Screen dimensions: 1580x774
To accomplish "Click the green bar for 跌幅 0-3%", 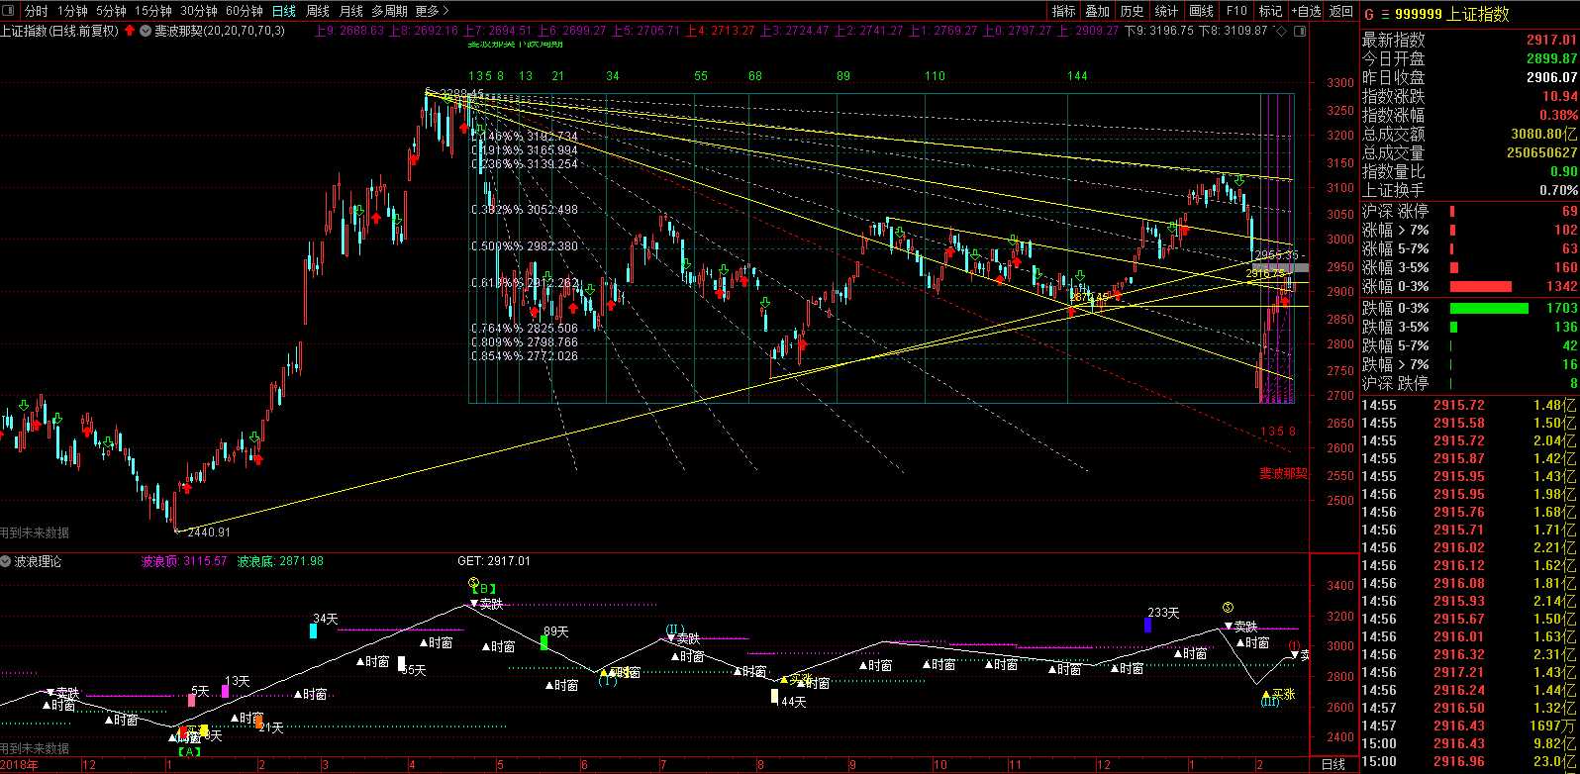I will (x=1489, y=308).
